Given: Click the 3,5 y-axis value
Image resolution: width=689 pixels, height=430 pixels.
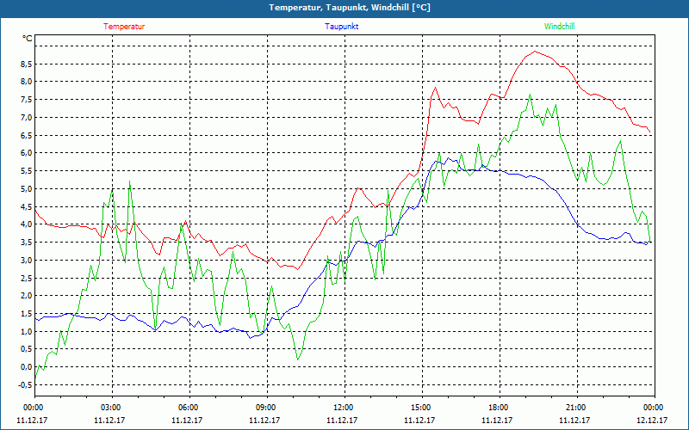Looking at the screenshot, I should point(27,243).
